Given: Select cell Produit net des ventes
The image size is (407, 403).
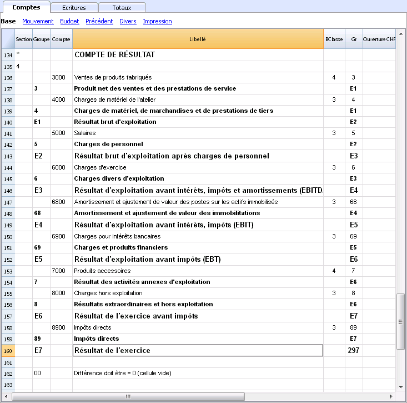Looking at the screenshot, I should (x=198, y=88).
